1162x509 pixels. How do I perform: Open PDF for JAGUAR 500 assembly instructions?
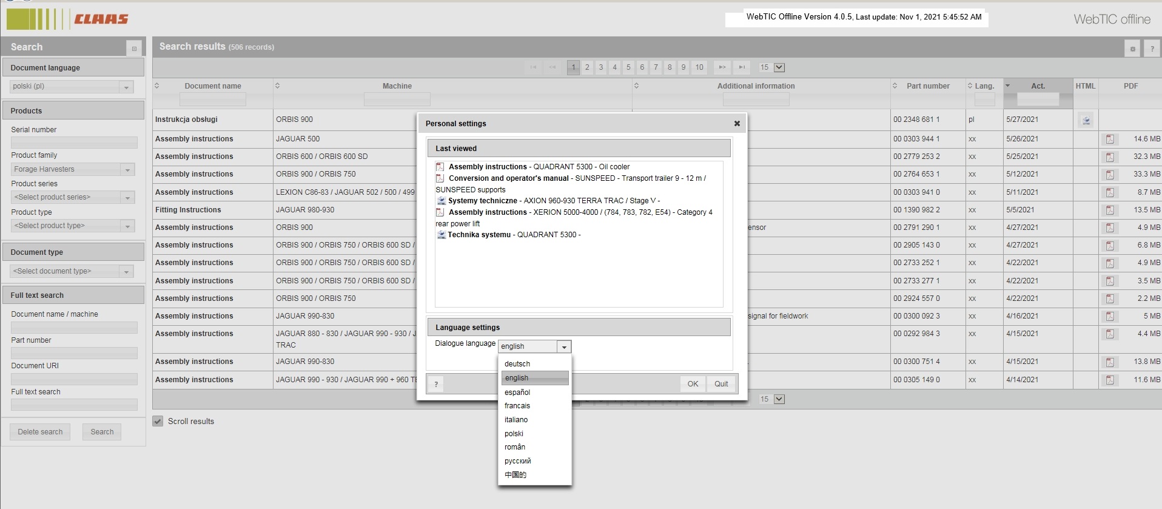click(x=1110, y=139)
